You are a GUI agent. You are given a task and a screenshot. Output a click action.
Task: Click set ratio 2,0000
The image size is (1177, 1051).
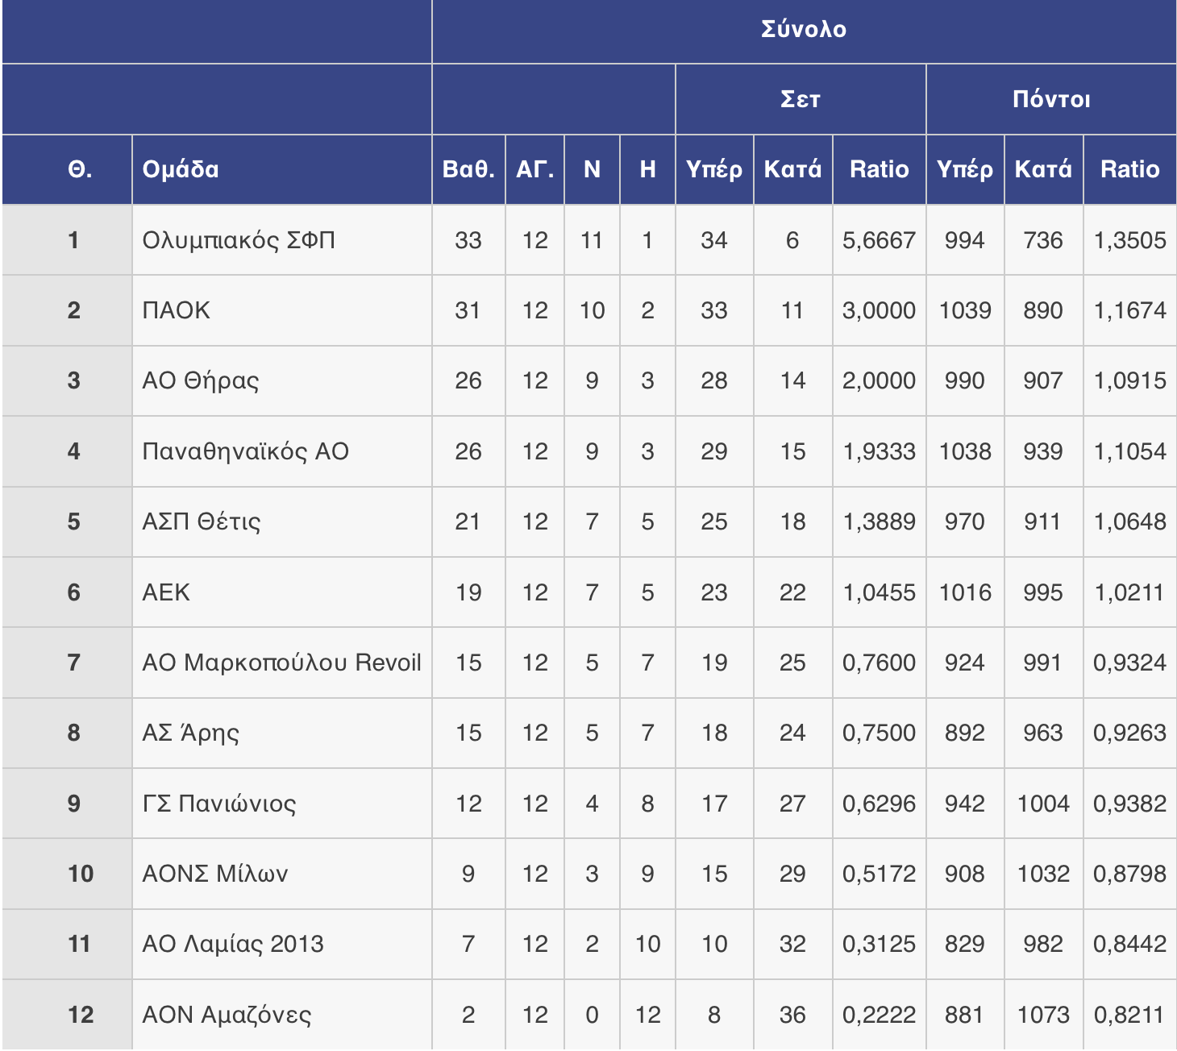pos(879,380)
